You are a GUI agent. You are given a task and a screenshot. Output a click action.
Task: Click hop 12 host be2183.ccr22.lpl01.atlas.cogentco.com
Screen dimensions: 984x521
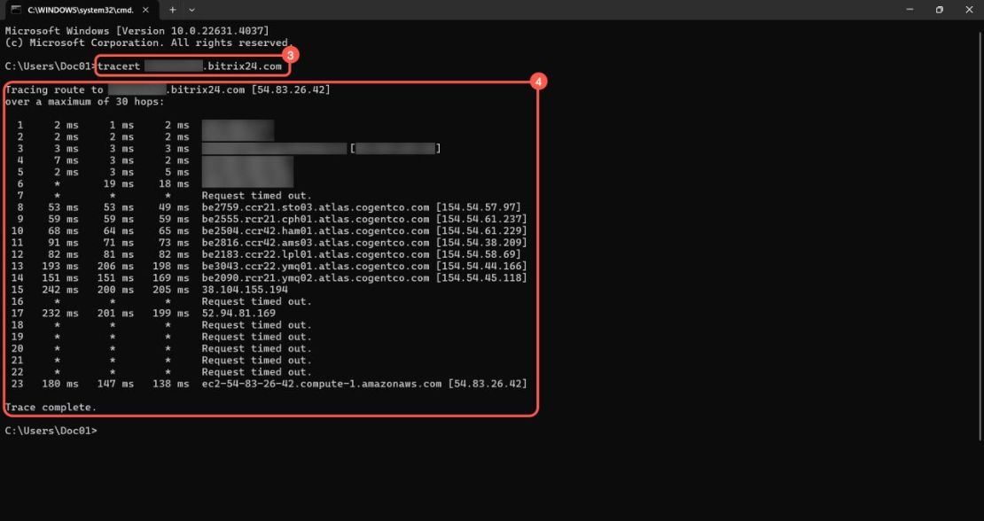[x=316, y=254]
